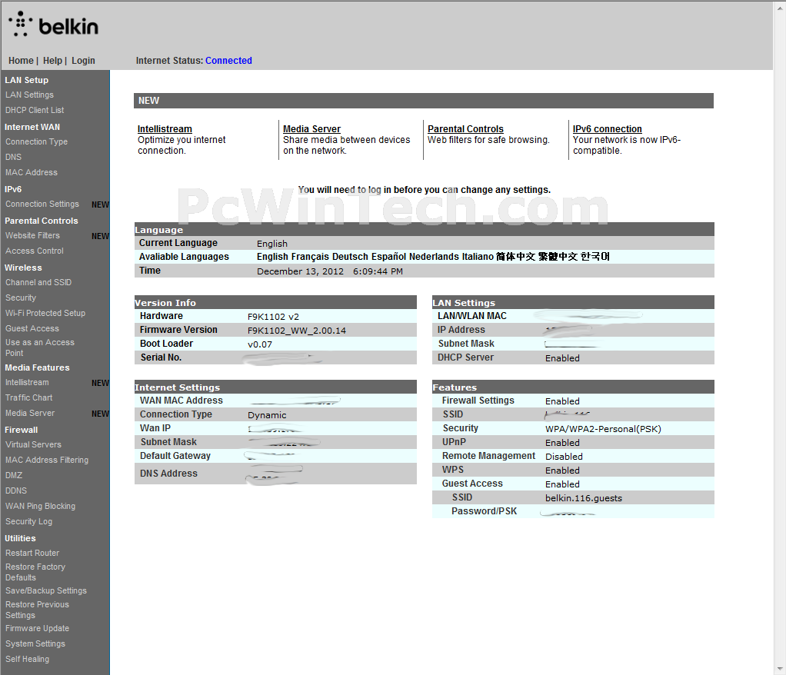Open DHCP Client List
This screenshot has width=786, height=675.
(x=35, y=110)
